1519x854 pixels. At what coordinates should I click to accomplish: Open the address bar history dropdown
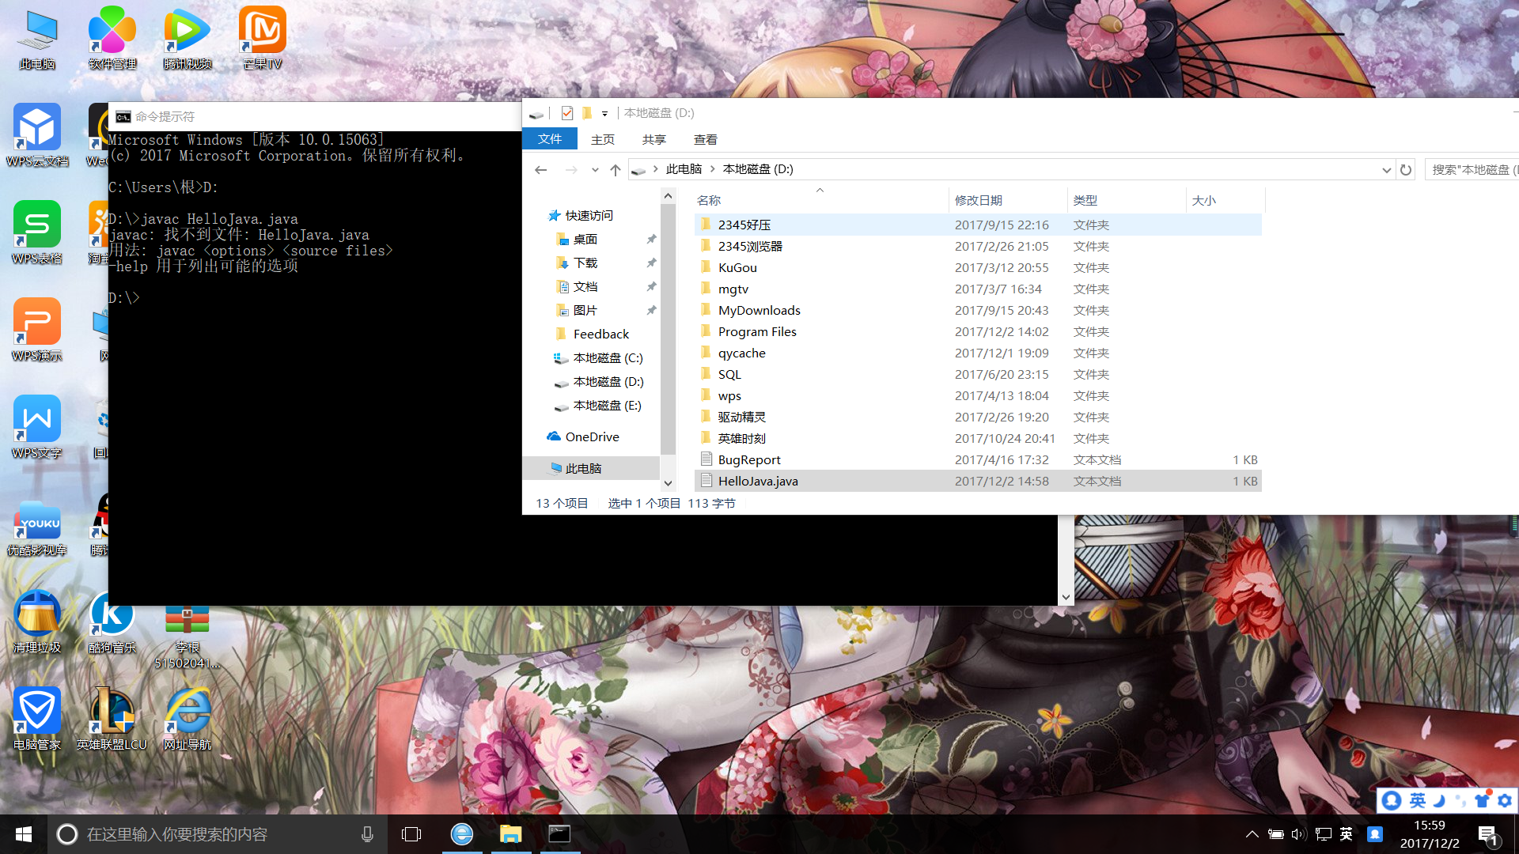pyautogui.click(x=1386, y=169)
